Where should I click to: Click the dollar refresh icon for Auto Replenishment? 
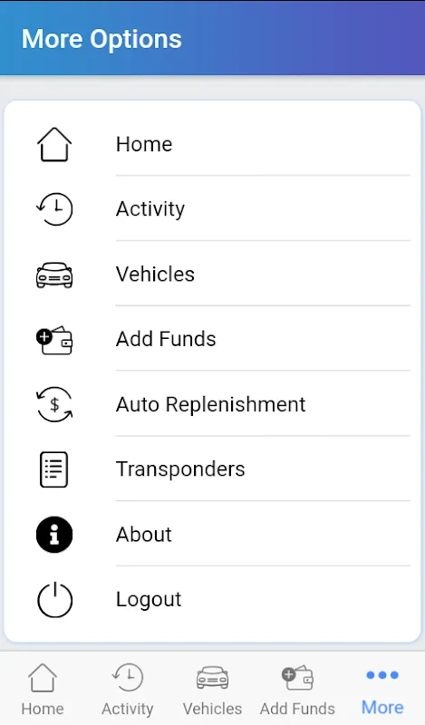click(x=54, y=404)
